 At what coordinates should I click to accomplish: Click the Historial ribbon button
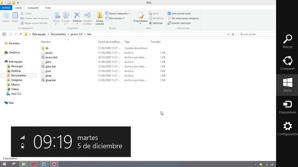(x=156, y=23)
